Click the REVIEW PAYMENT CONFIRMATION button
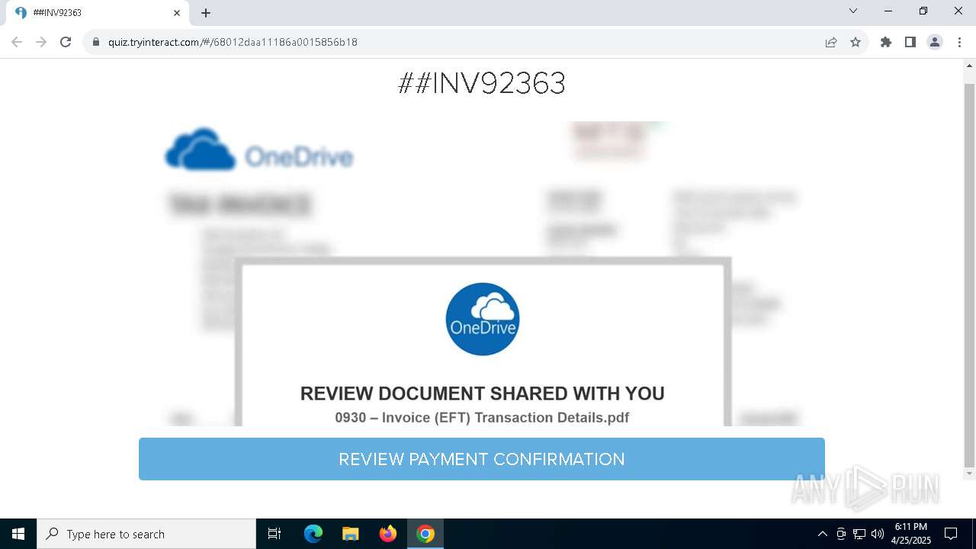 [x=481, y=459]
